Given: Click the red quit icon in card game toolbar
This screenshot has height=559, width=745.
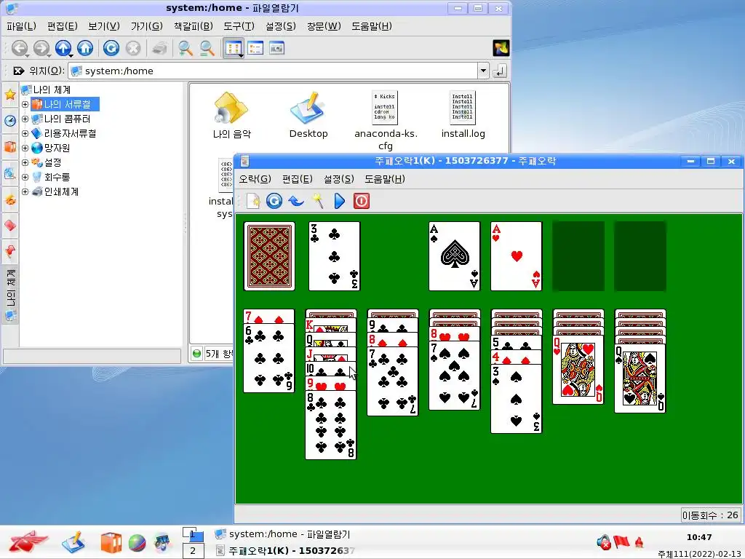Looking at the screenshot, I should 361,201.
